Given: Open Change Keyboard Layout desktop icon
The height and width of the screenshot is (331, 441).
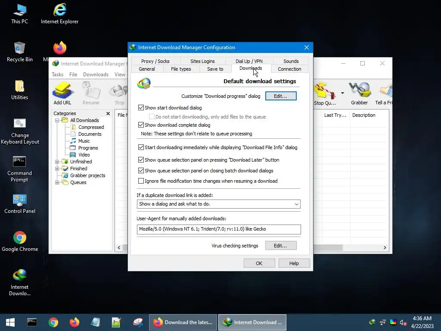Looking at the screenshot, I should coord(20,131).
